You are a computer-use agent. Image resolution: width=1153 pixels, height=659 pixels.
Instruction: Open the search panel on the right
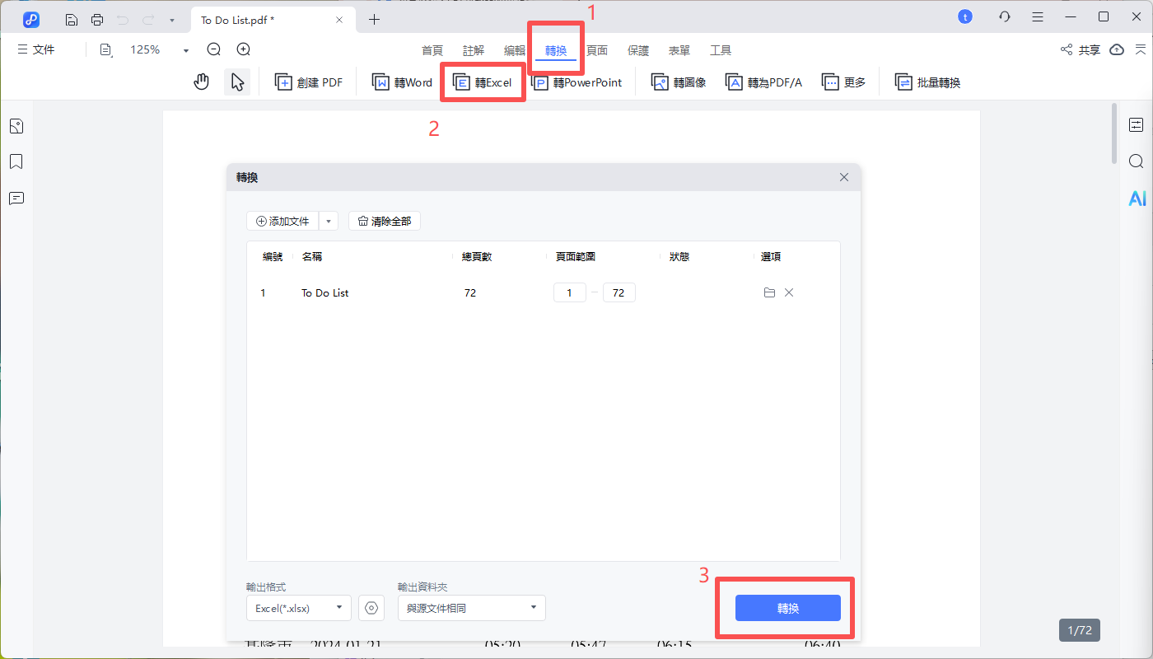coord(1137,161)
